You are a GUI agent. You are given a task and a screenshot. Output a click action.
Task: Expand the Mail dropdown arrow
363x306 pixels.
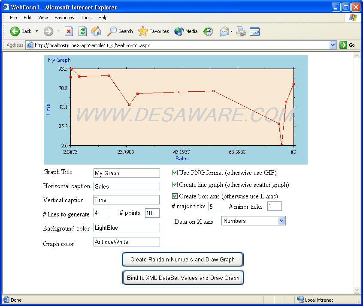pos(231,31)
